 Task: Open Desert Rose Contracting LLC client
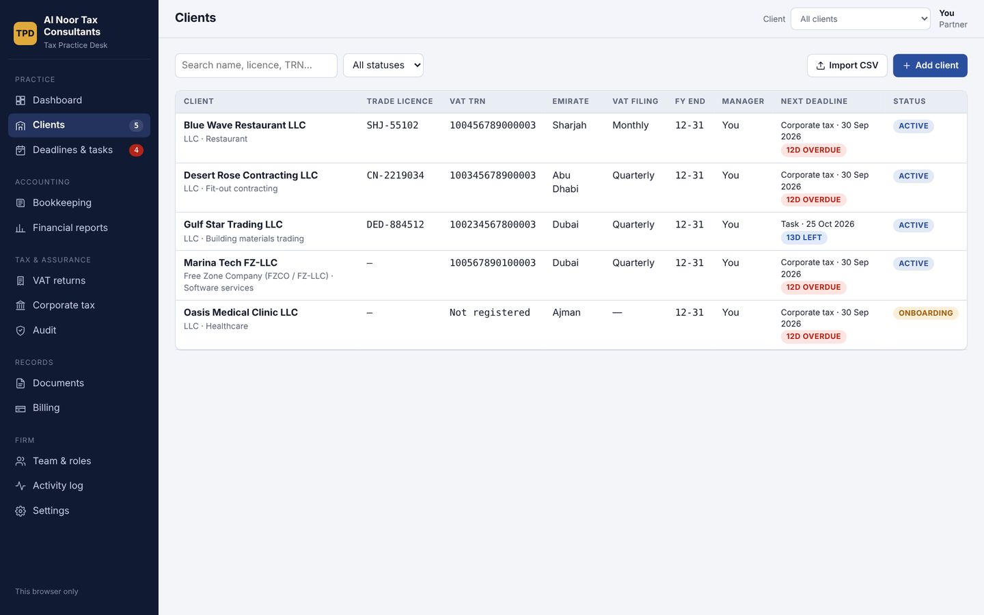251,175
